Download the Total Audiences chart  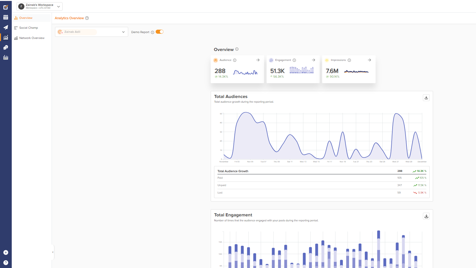pos(426,97)
